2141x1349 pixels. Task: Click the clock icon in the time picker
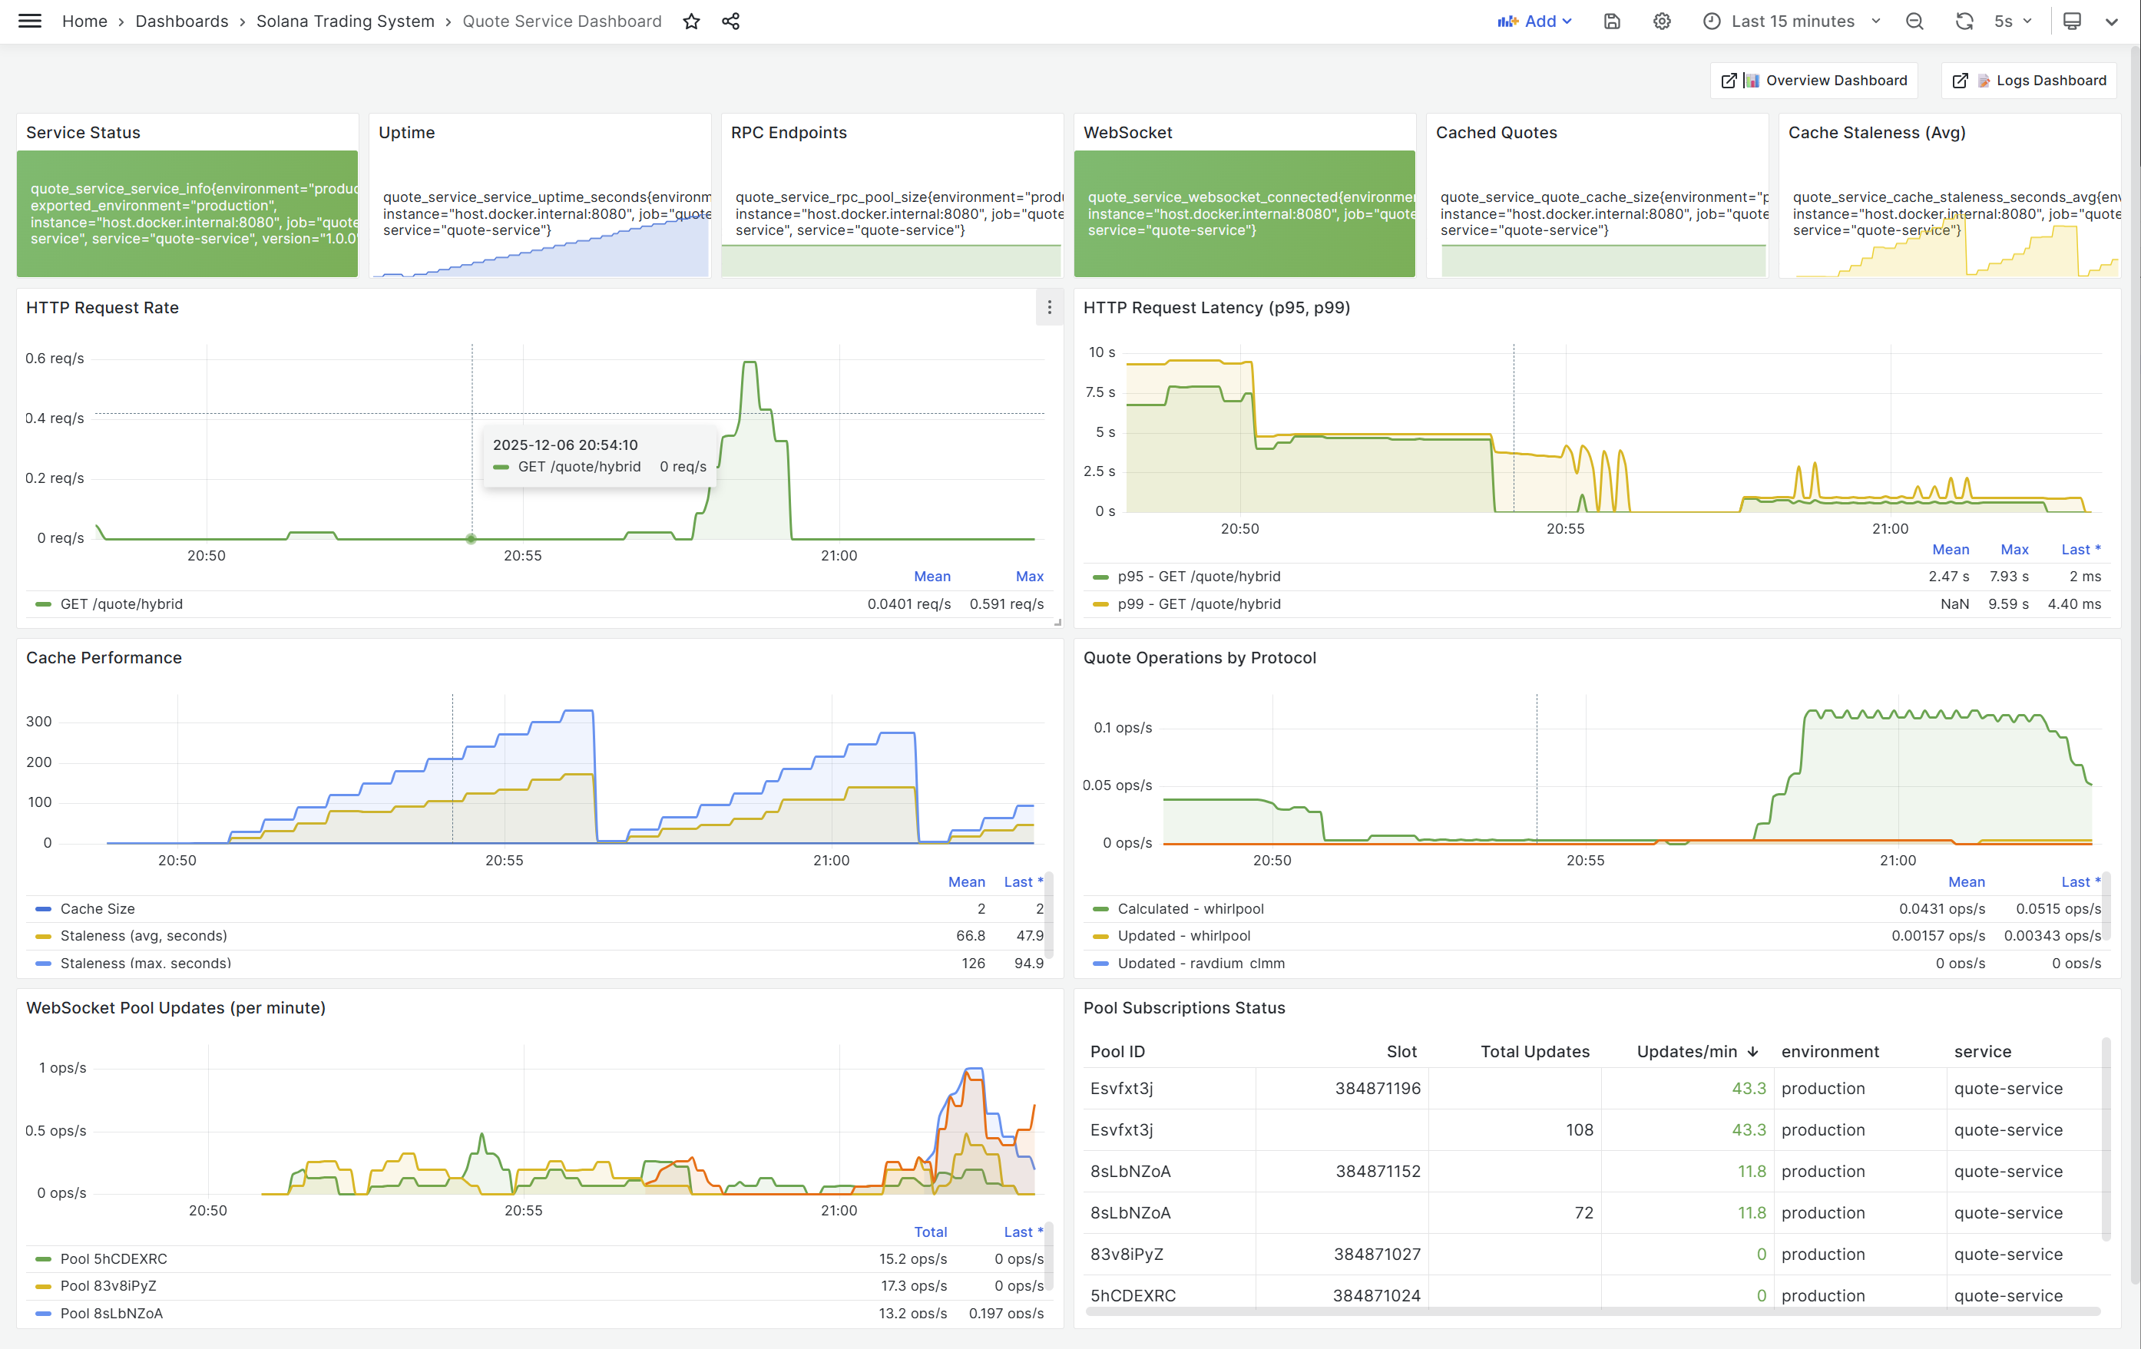tap(1711, 21)
